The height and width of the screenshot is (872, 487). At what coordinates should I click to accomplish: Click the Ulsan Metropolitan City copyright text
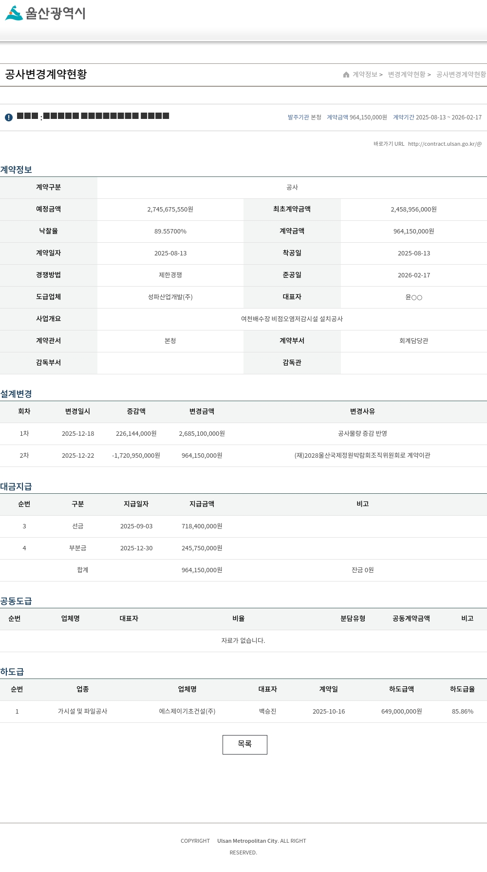248,841
